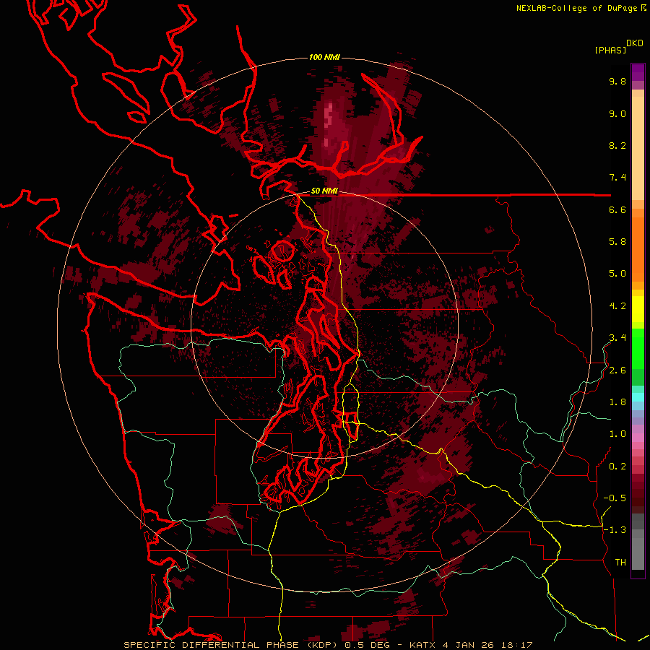Click the KATX station identifier
The image size is (650, 650).
coord(422,645)
